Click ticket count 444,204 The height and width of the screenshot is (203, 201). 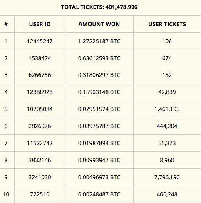[x=167, y=126]
